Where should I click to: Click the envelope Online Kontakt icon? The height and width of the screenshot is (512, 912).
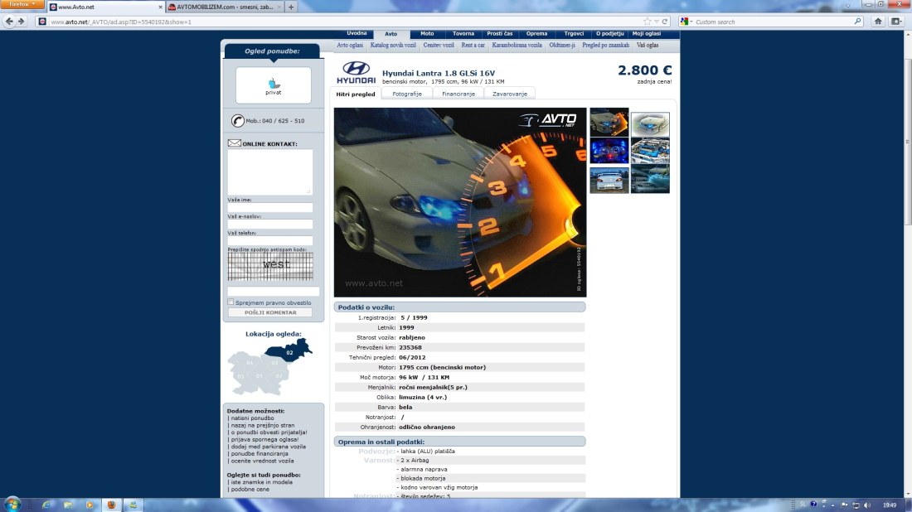pos(235,143)
